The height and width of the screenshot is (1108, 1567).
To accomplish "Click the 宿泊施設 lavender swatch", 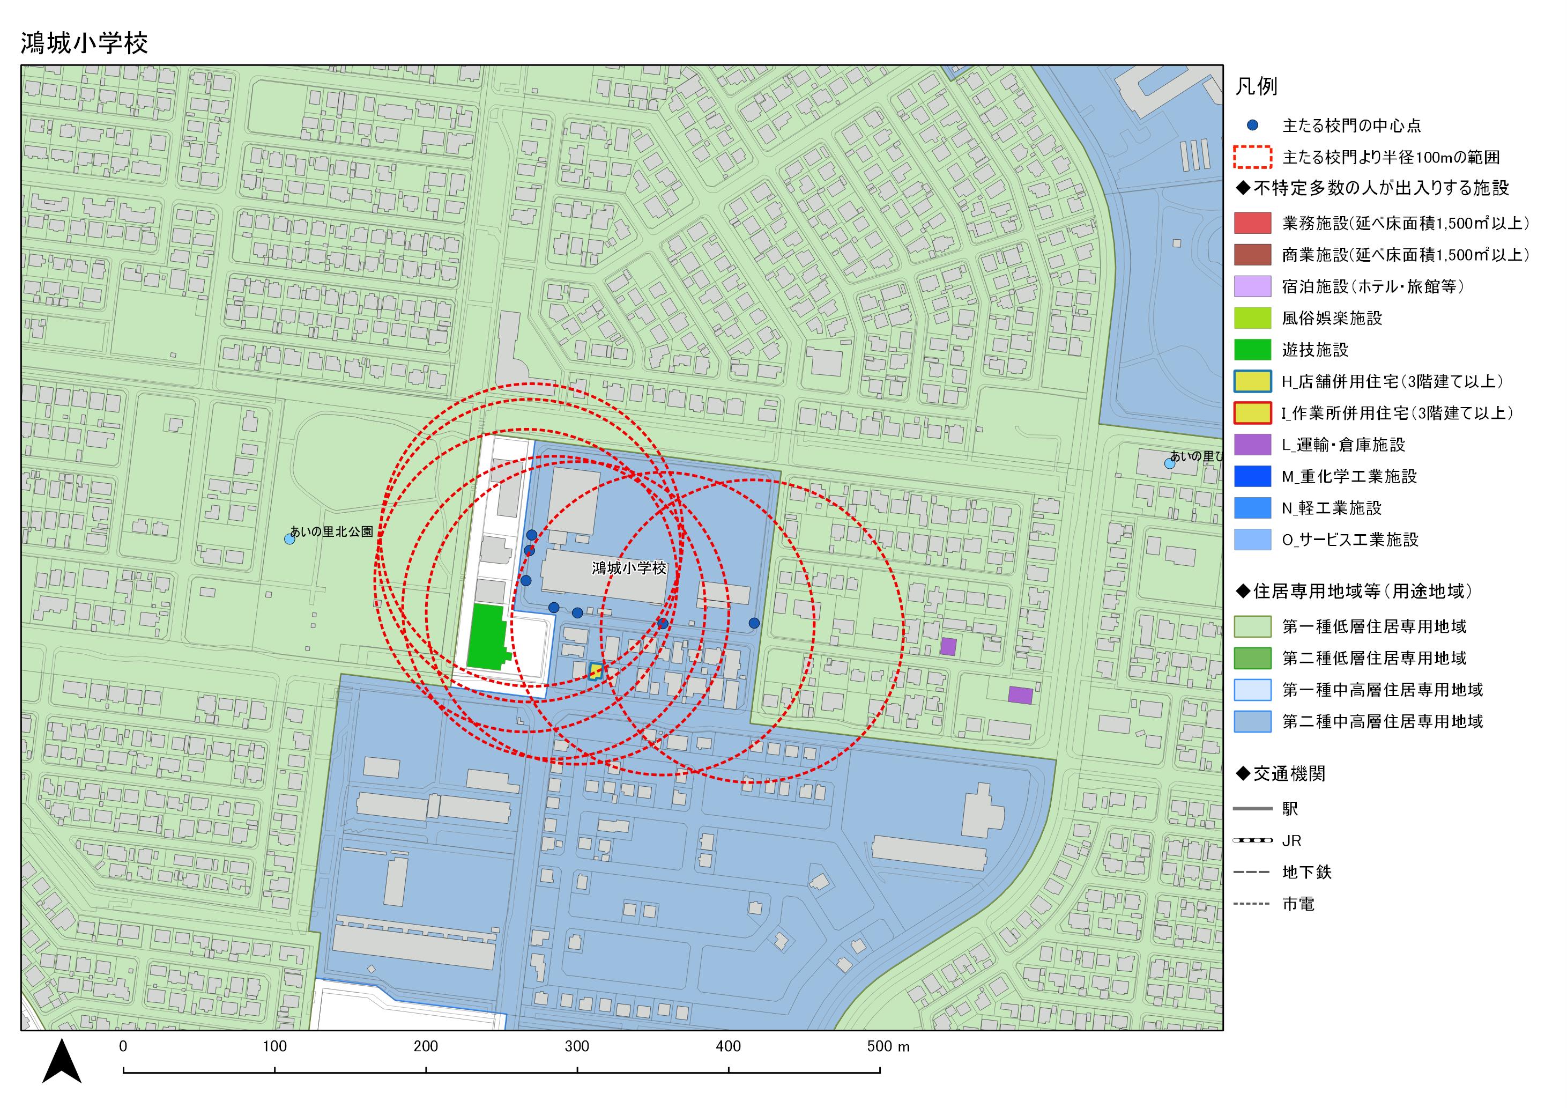I will 1252,286.
